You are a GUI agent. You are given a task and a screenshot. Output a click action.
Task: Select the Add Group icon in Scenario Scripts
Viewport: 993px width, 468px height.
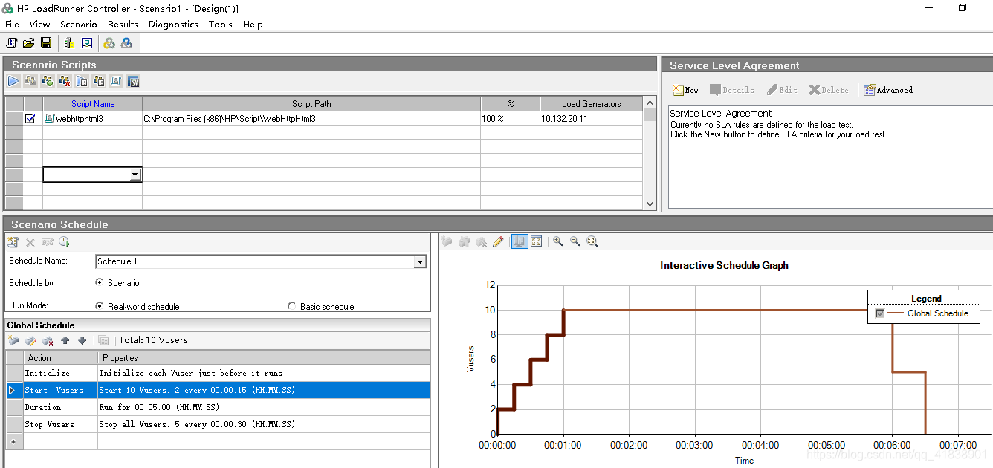(x=48, y=81)
